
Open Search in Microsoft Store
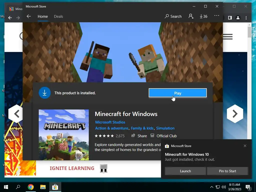[173, 16]
